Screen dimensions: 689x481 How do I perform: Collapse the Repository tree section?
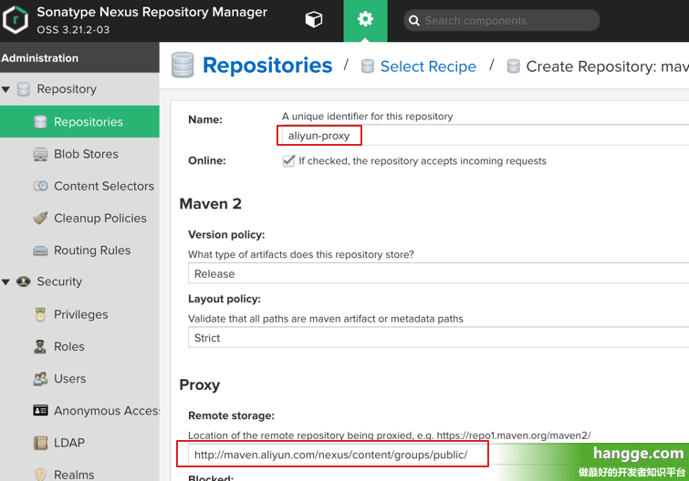[5, 89]
